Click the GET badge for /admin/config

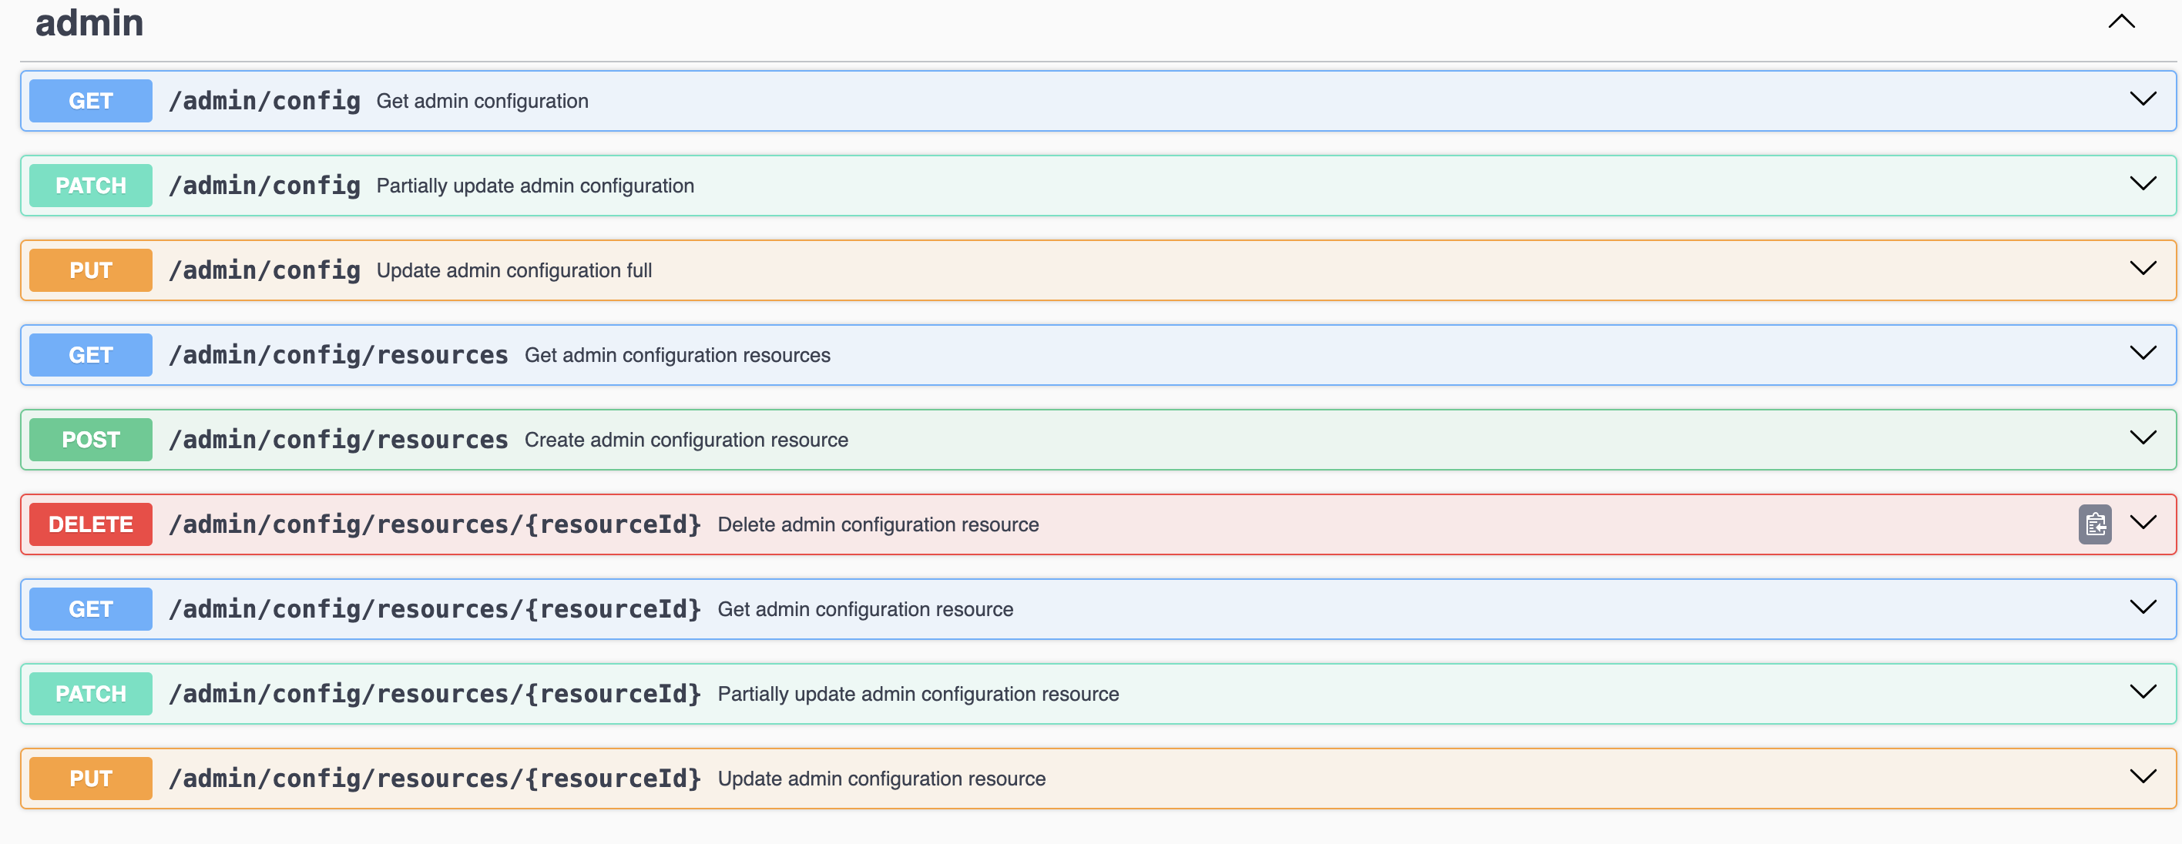(91, 101)
